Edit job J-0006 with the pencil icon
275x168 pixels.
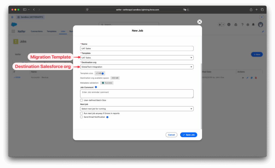click(247, 78)
